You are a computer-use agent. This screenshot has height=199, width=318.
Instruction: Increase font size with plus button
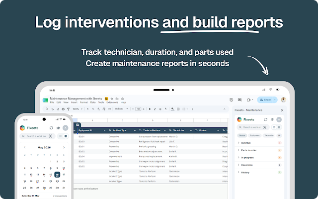click(x=144, y=109)
